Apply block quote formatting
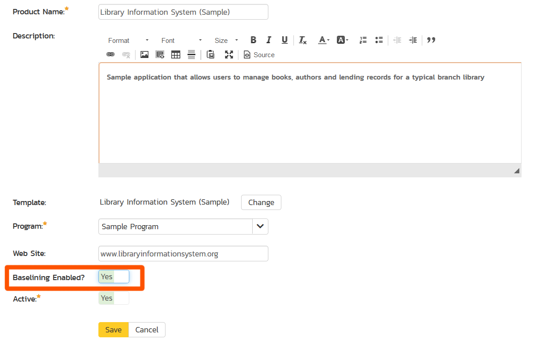Screen dimensions: 539x344 [x=431, y=40]
